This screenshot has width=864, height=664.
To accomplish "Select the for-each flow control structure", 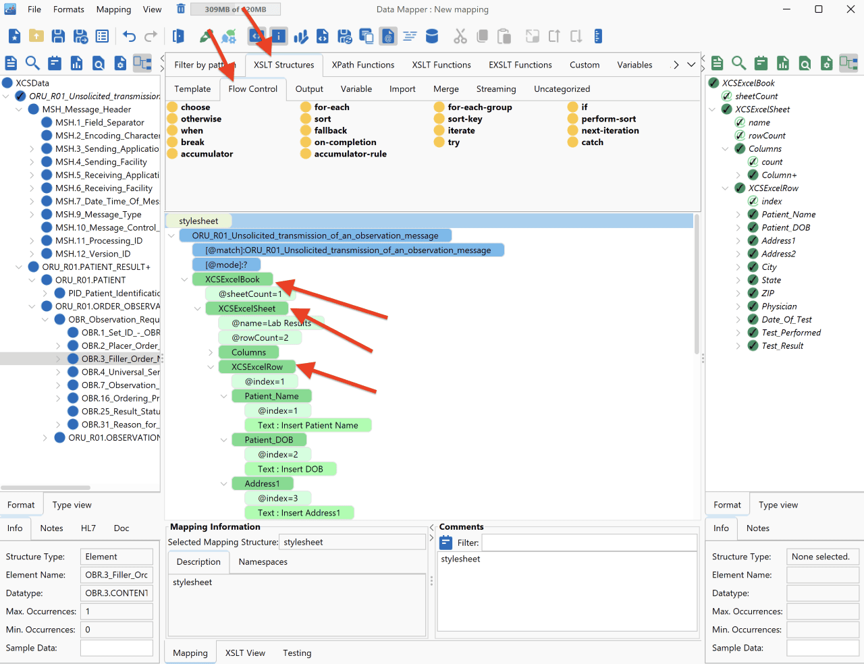I will coord(325,107).
